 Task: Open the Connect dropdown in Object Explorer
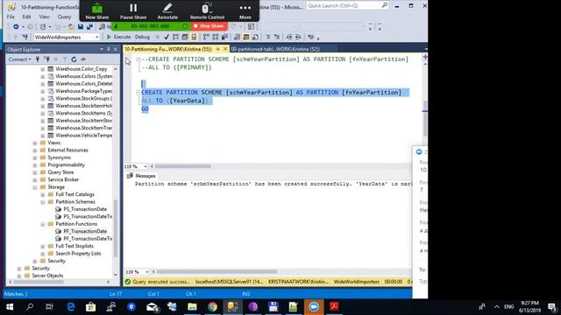tap(19, 59)
